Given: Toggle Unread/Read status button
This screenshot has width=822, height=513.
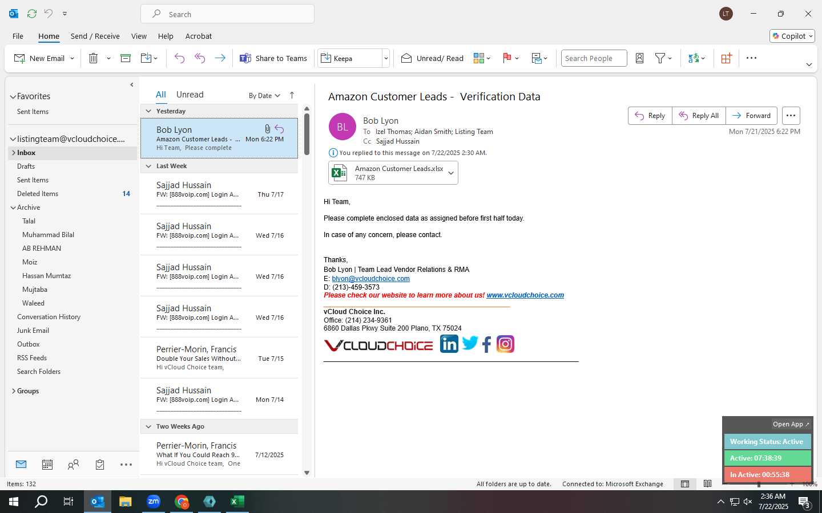Looking at the screenshot, I should tap(432, 58).
